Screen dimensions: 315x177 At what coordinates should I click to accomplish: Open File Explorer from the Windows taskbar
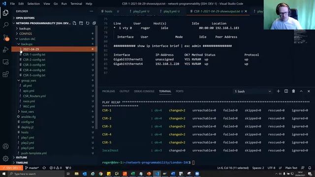77,174
